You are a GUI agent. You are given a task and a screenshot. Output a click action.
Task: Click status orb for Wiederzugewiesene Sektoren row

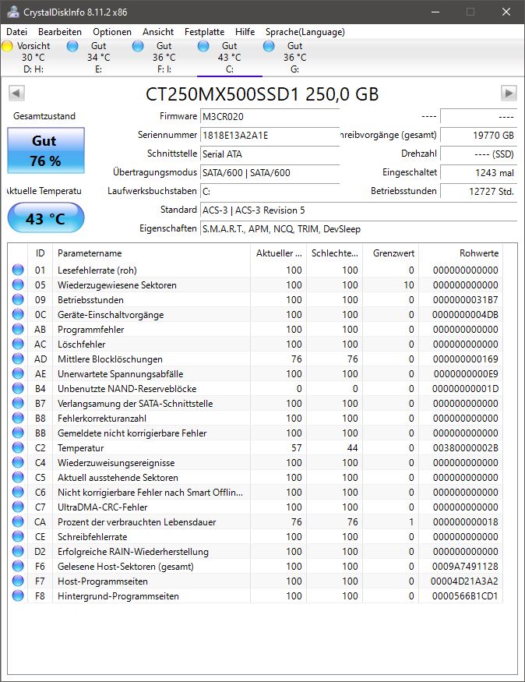[18, 284]
